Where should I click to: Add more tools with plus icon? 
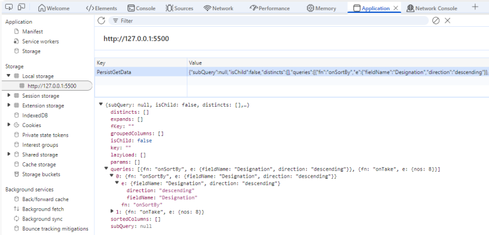coord(475,7)
